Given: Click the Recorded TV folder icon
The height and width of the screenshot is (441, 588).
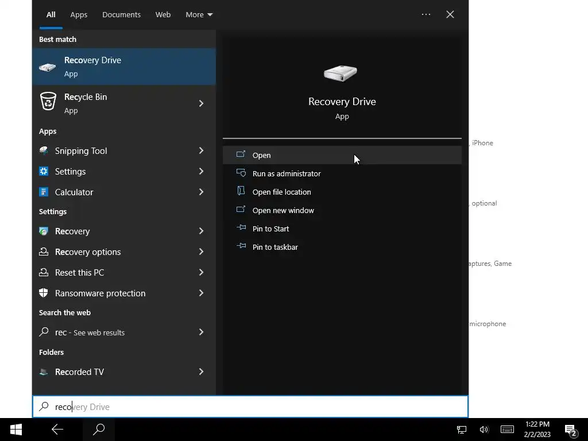Looking at the screenshot, I should point(44,372).
